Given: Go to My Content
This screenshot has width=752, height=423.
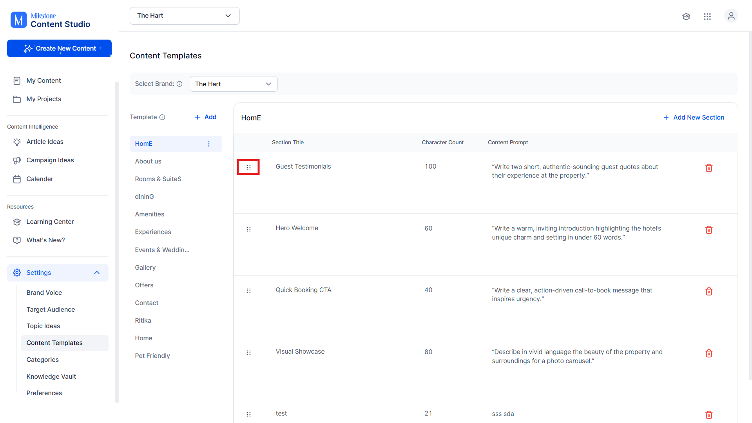Looking at the screenshot, I should [x=43, y=81].
